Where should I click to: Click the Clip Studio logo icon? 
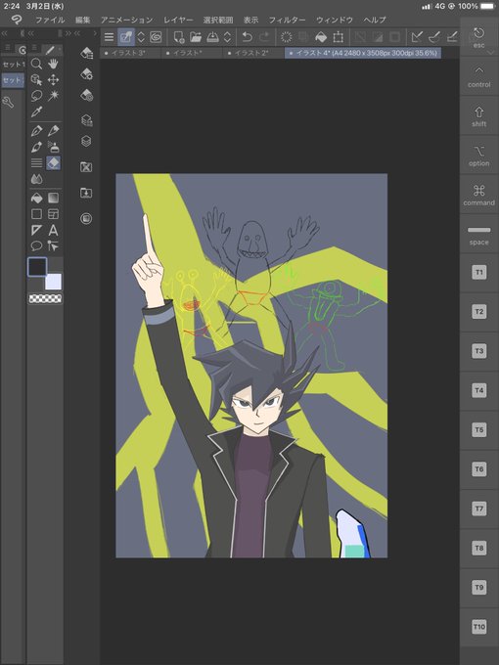pos(16,20)
